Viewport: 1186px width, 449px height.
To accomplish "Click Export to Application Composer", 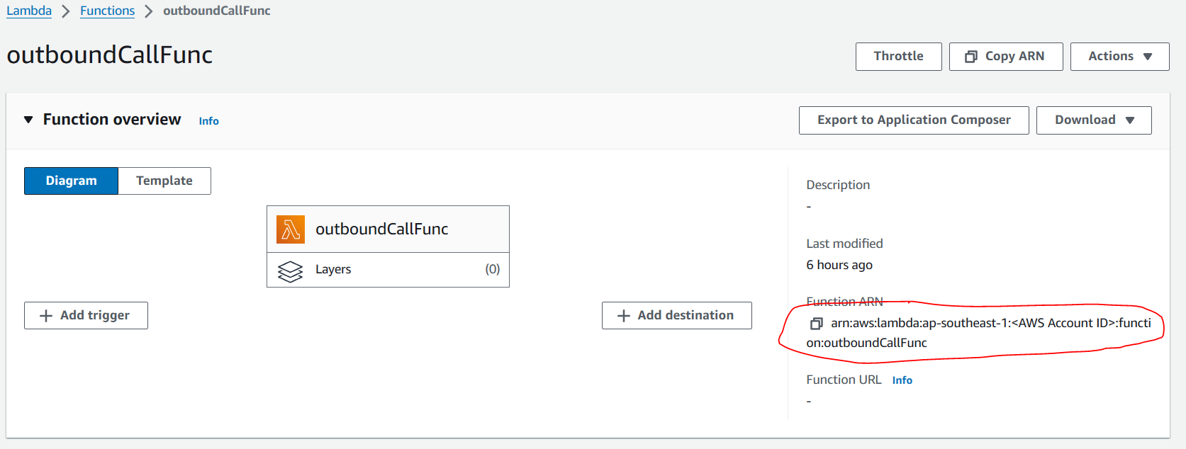I will pos(913,120).
